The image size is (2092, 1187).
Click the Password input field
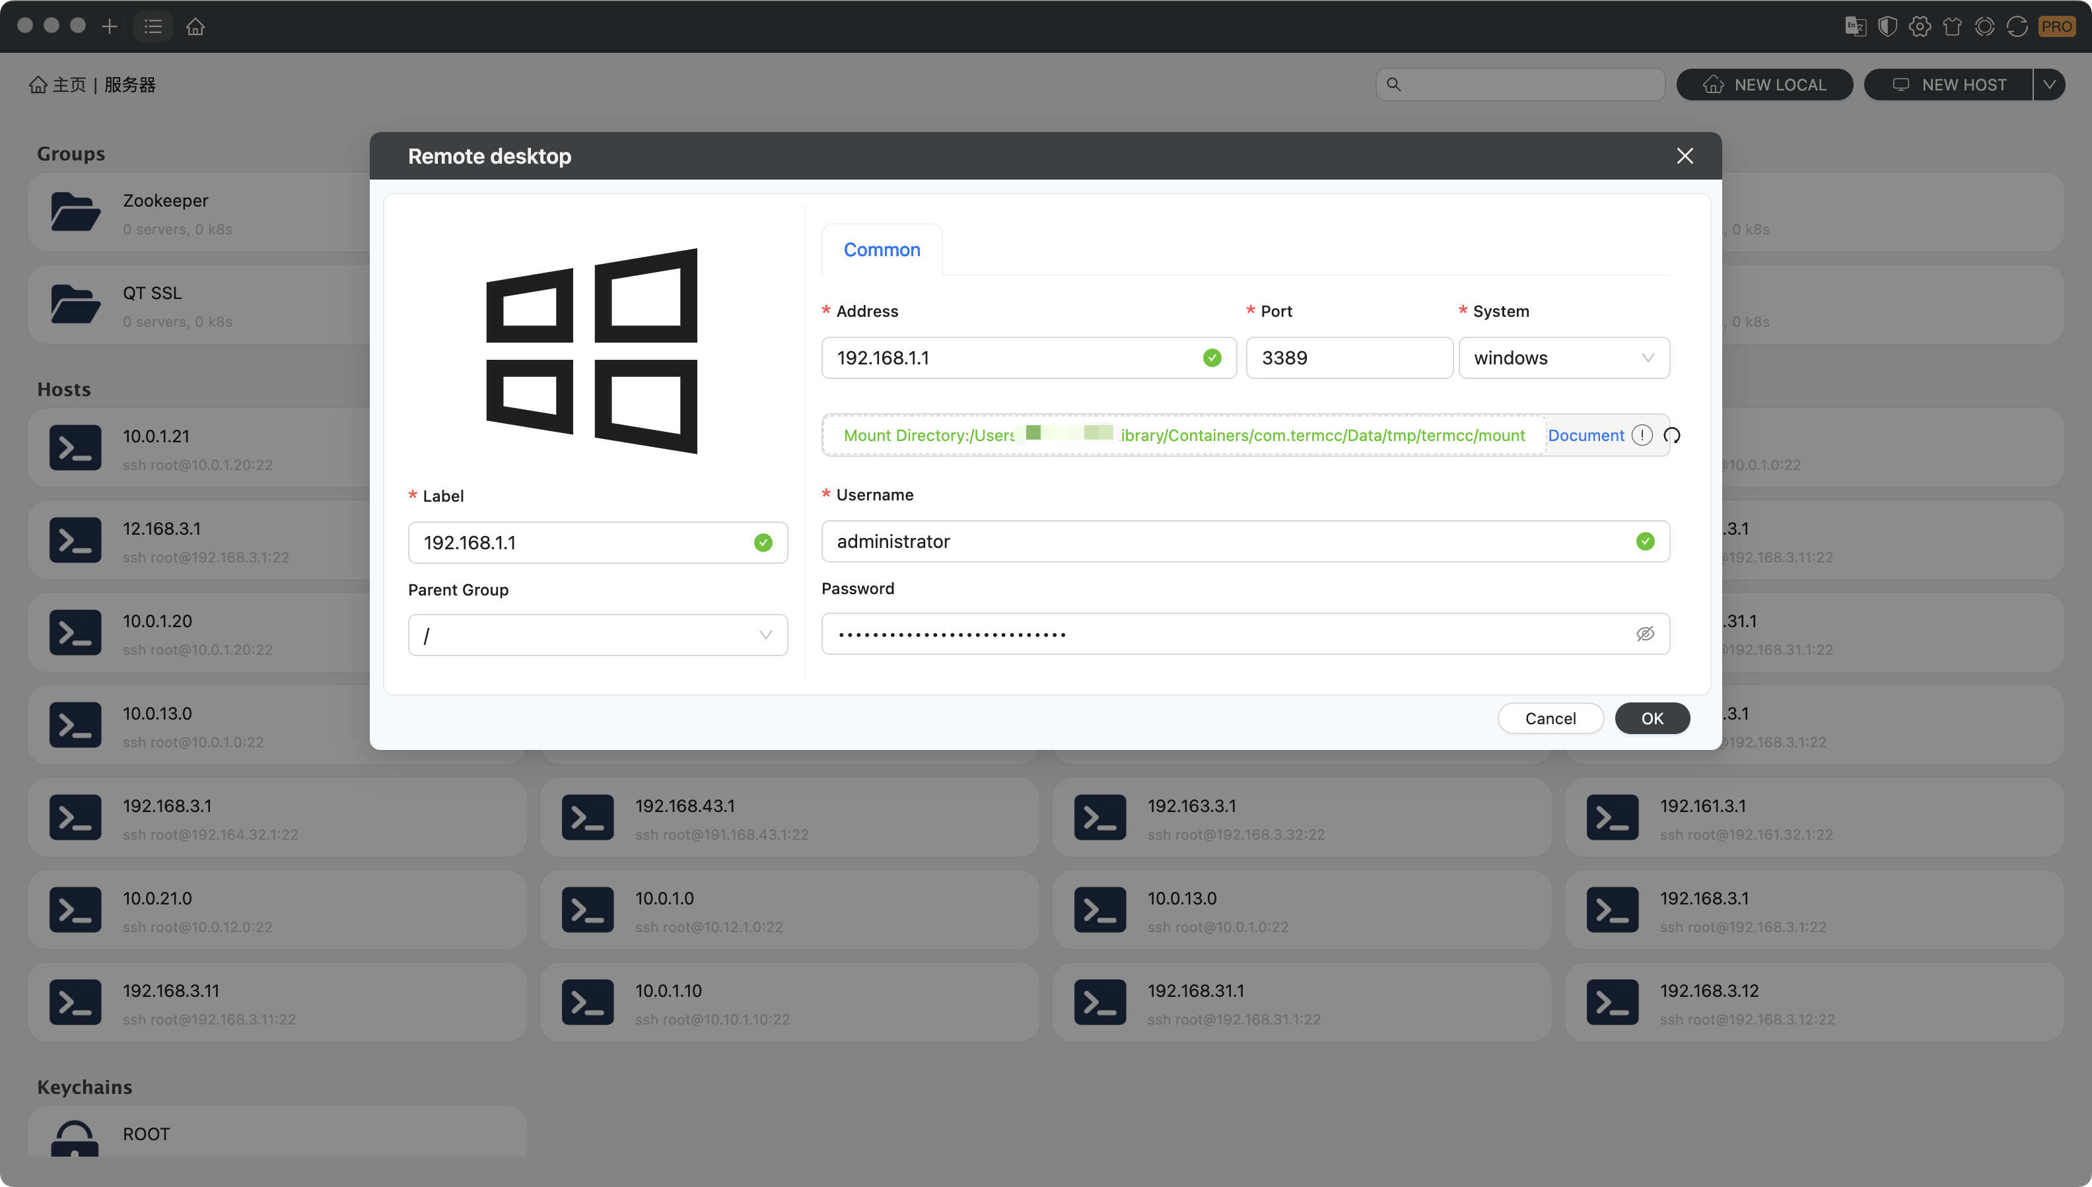pos(1245,634)
